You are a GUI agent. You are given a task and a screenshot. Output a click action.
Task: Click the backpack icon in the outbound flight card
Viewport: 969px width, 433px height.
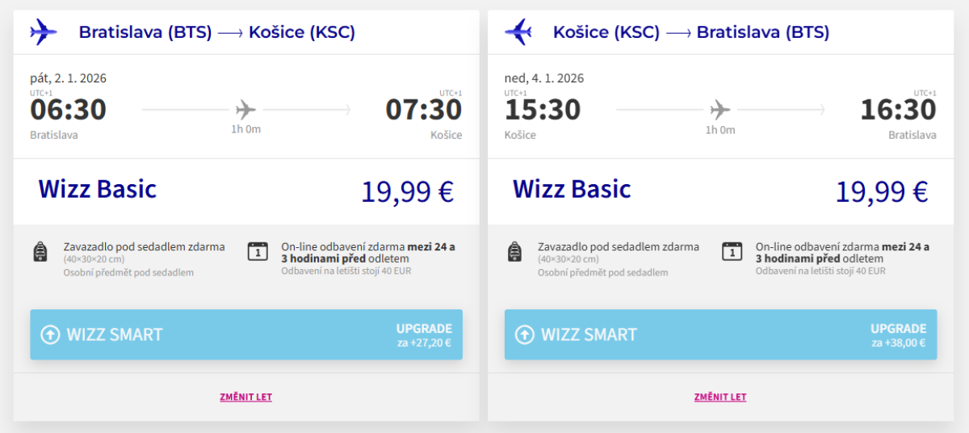(x=40, y=252)
